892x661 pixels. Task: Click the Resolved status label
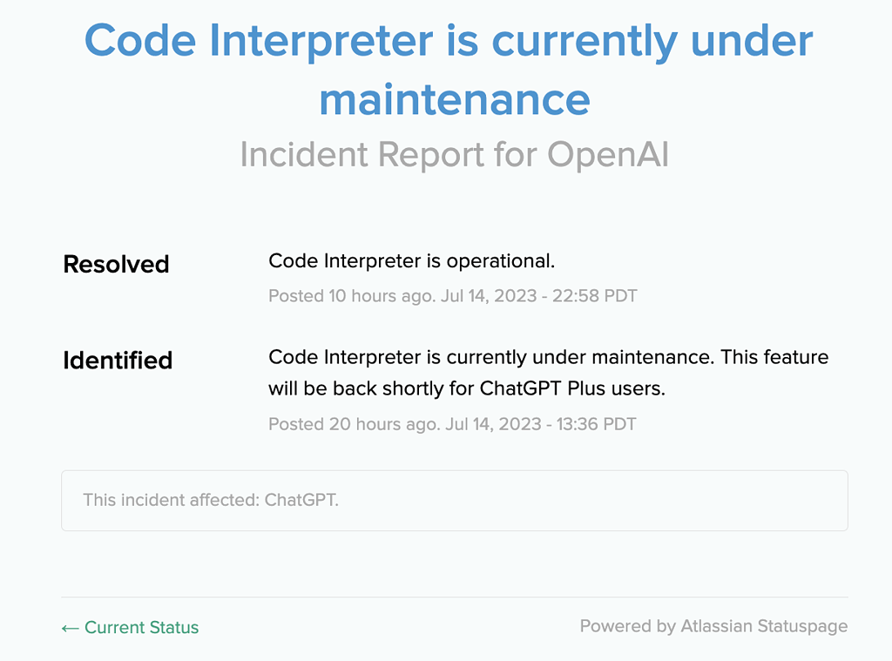116,264
